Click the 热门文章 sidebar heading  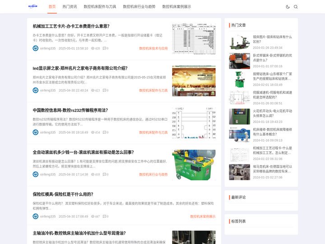[x=238, y=25]
